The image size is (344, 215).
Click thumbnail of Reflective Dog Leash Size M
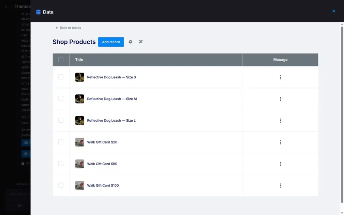[x=79, y=99]
